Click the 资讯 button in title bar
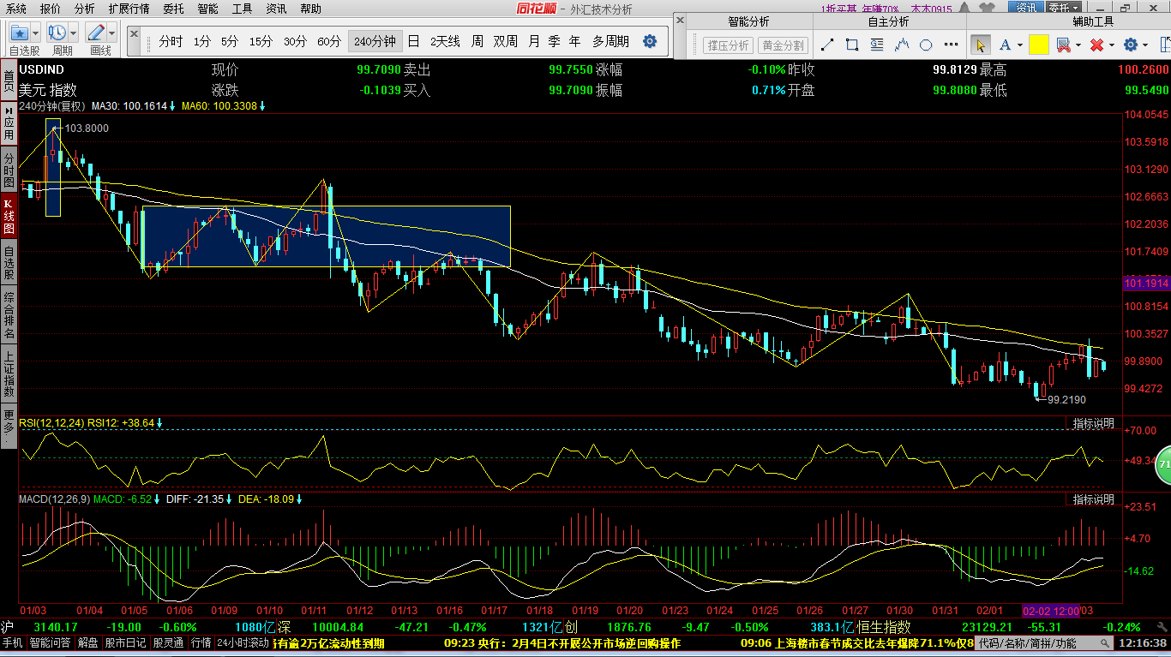Screen dimensions: 1171x657 pos(1025,8)
